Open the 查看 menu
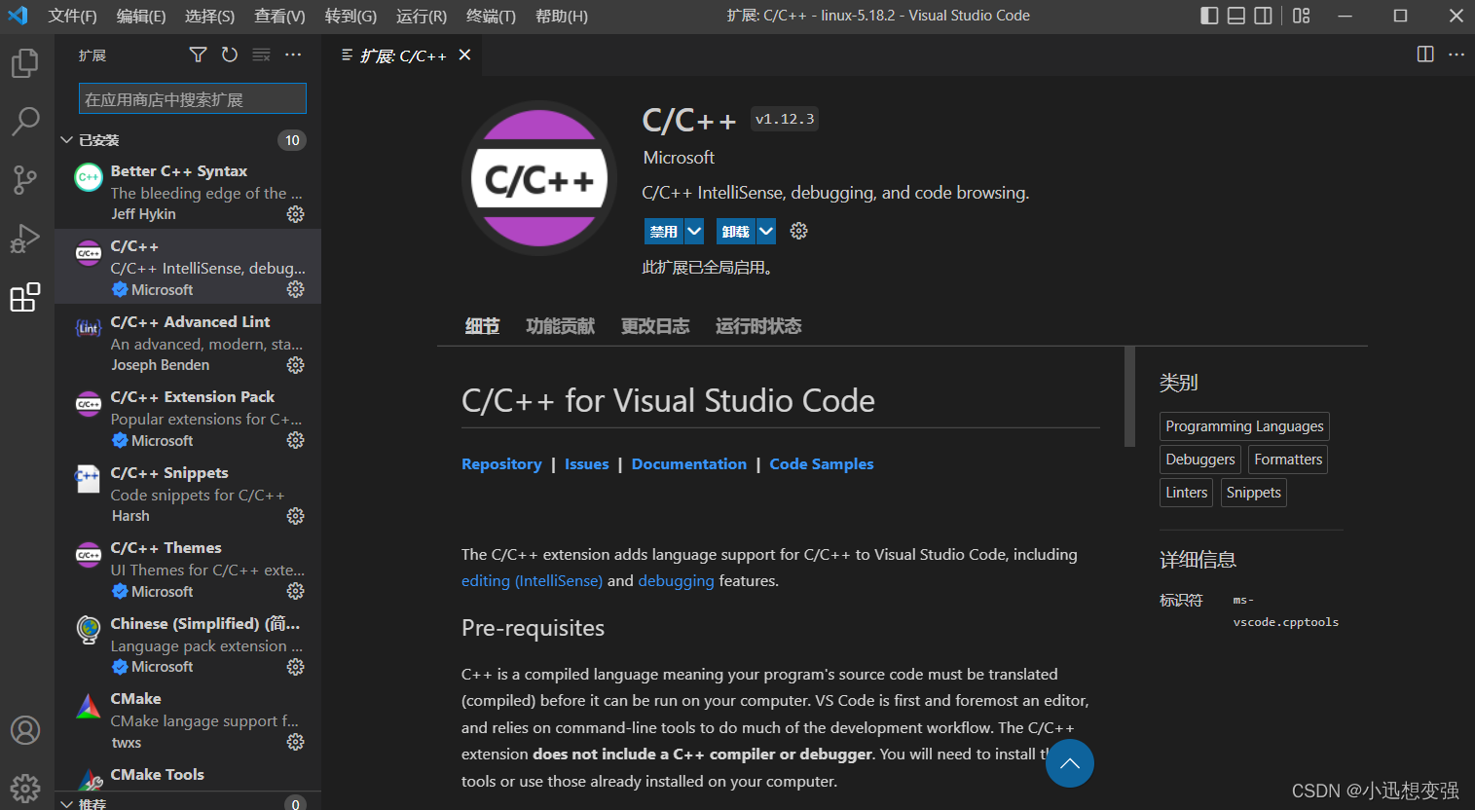The image size is (1475, 810). click(281, 16)
